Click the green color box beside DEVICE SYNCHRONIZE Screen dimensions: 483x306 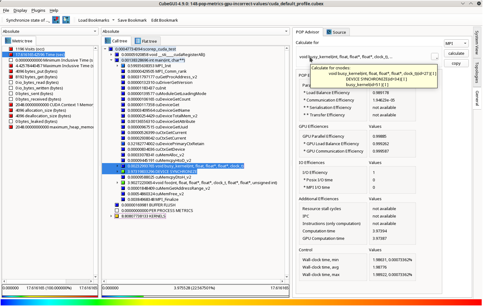[x=123, y=172]
